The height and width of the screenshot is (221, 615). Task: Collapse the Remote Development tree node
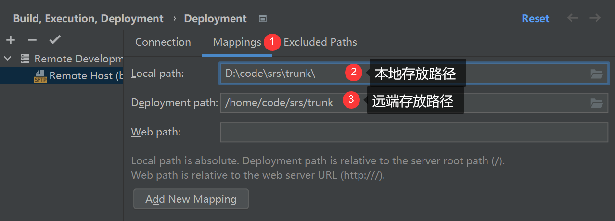click(x=8, y=59)
